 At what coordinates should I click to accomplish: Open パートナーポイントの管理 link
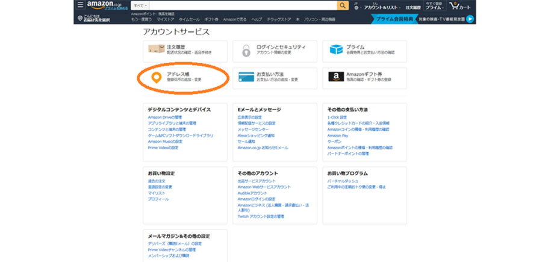(x=347, y=154)
